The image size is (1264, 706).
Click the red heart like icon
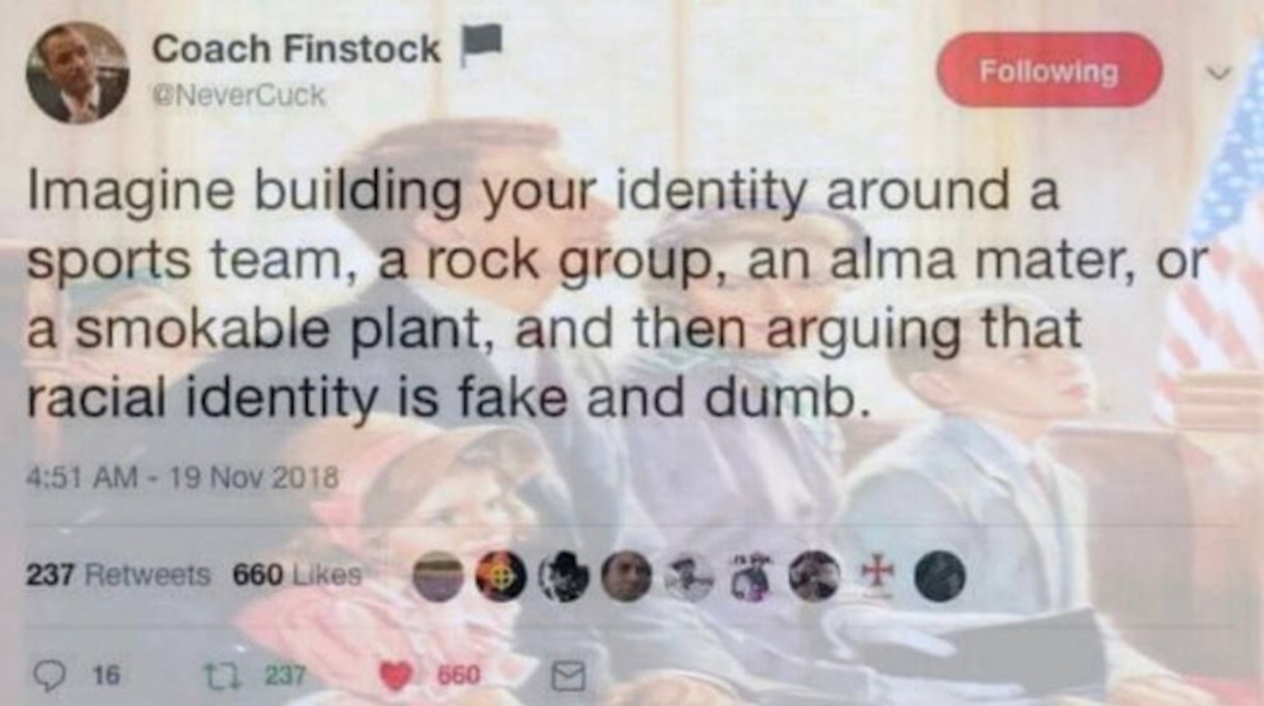(396, 676)
